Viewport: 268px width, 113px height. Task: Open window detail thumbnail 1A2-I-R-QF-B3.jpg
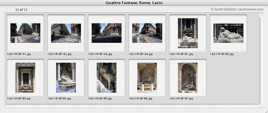click(25, 78)
